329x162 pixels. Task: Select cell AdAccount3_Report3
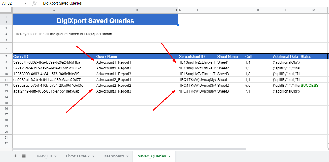pyautogui.click(x=137, y=91)
